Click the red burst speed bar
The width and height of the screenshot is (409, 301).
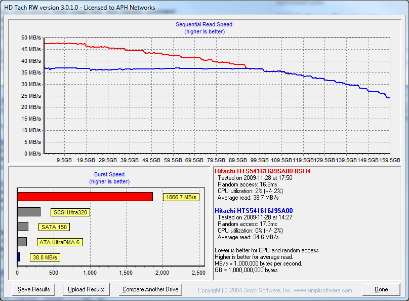click(x=85, y=197)
